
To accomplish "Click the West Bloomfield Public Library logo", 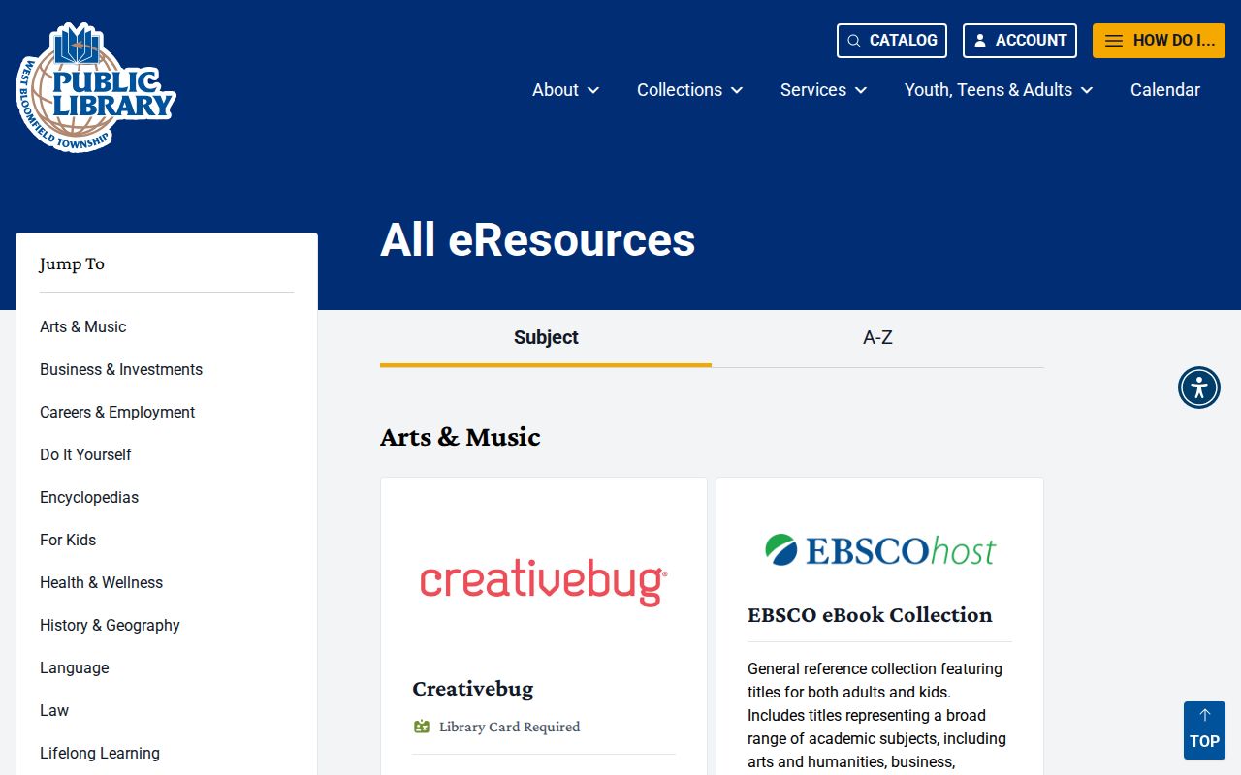I will click(95, 87).
